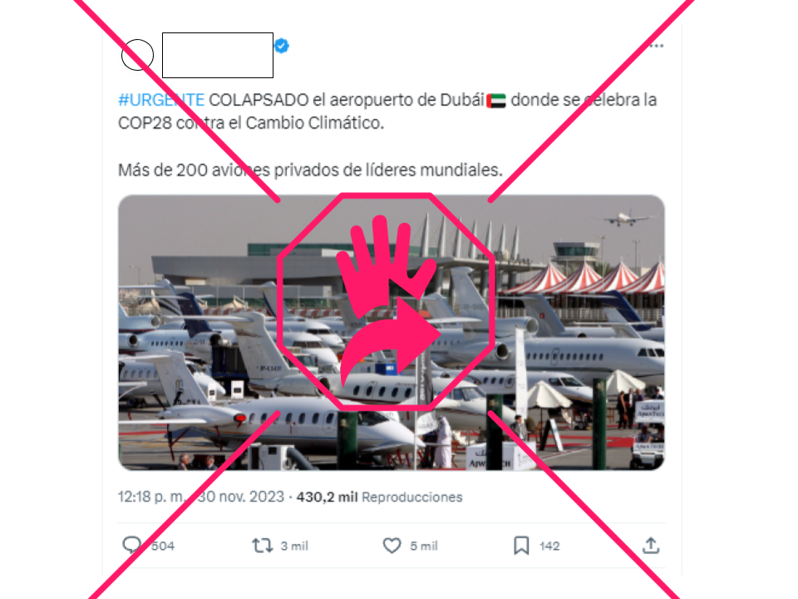The height and width of the screenshot is (599, 798).
Task: Click the tweet text about COP28
Action: point(387,135)
